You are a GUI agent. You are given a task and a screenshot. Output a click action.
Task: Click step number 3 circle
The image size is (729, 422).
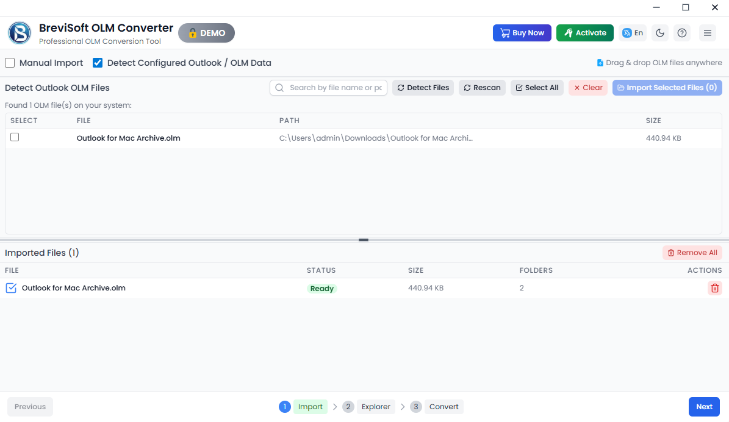[x=415, y=407]
